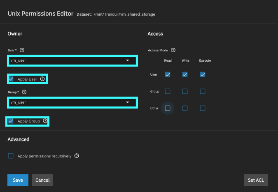
Task: Enable Apply permissions recursively
Action: tap(11, 156)
